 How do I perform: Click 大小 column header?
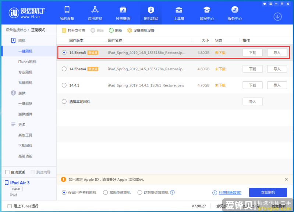205,40
